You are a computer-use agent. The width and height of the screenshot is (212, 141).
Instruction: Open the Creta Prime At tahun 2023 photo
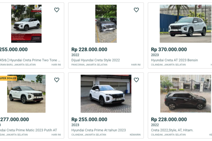click(x=106, y=94)
